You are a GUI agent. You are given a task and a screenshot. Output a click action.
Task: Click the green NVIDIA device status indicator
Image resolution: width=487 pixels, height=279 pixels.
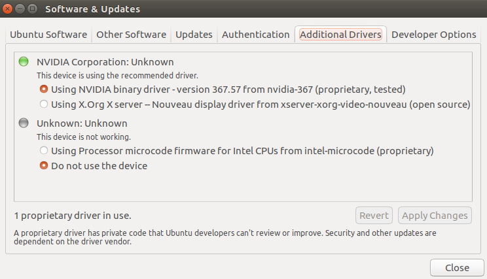tap(24, 61)
